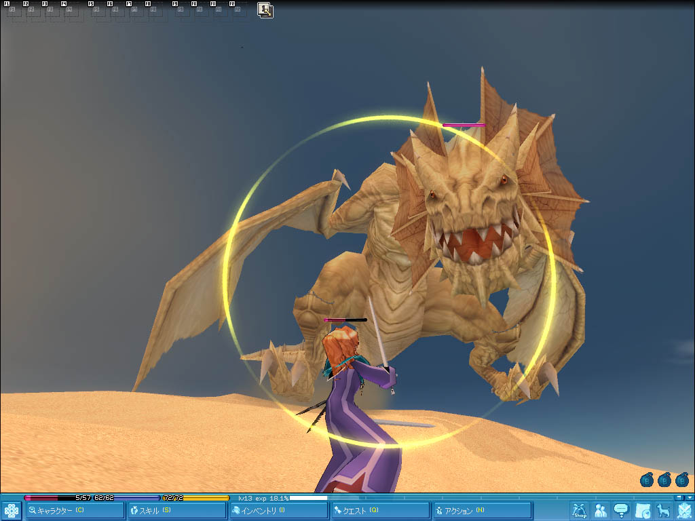Click the lv13 exp 18.1% text
The width and height of the screenshot is (695, 521).
coord(263,499)
